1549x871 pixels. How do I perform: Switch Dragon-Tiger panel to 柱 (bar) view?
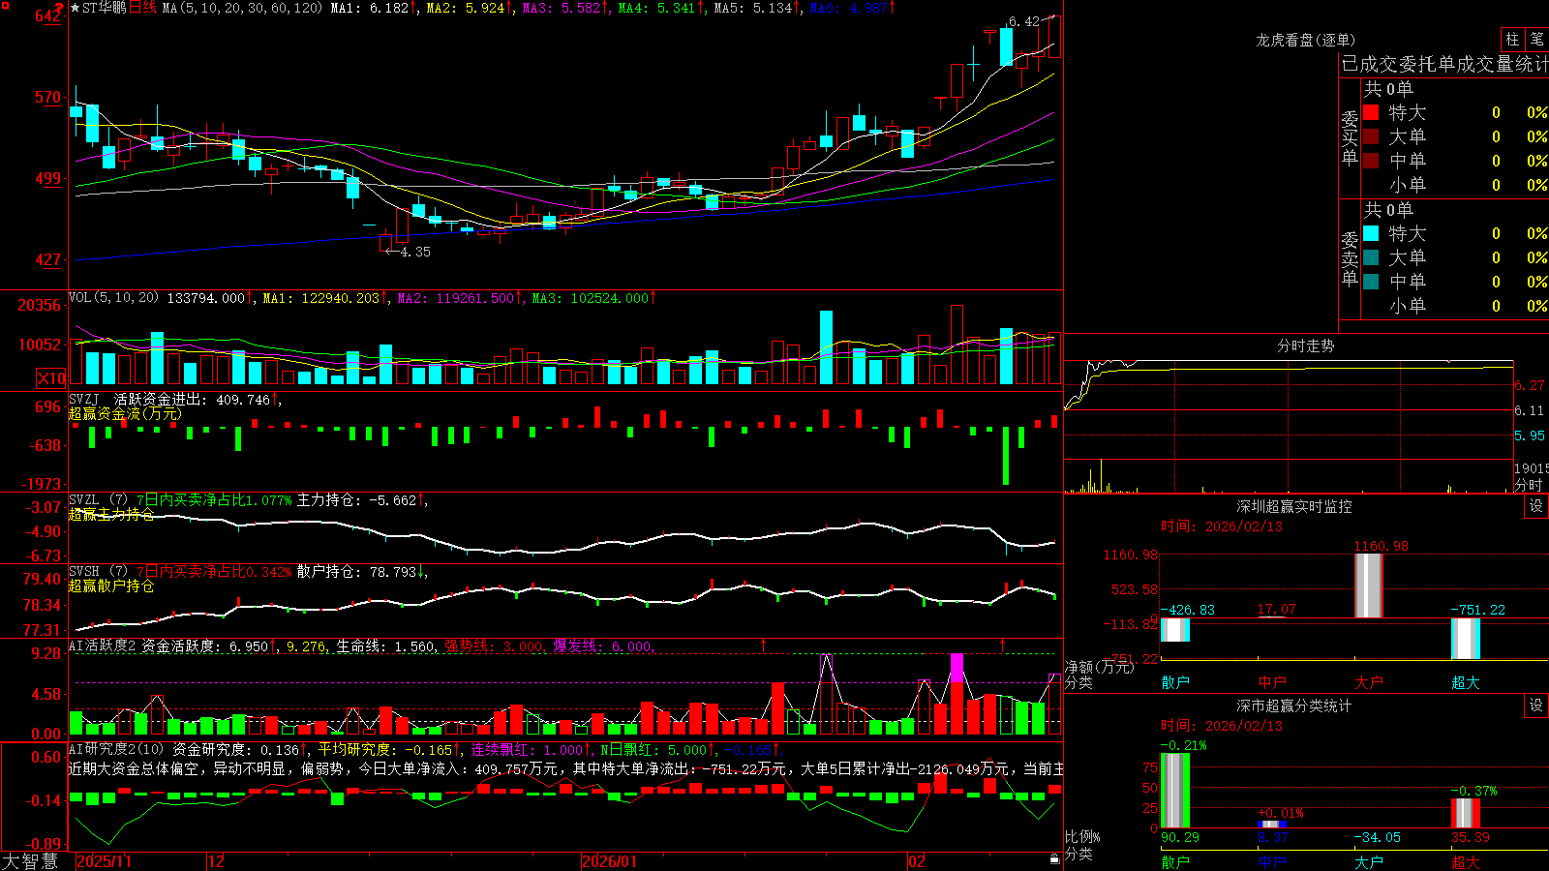point(1512,39)
